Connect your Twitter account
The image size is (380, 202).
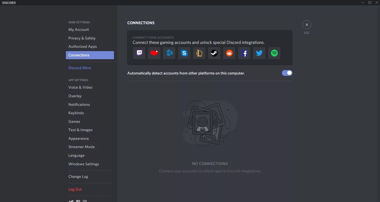[x=259, y=53]
